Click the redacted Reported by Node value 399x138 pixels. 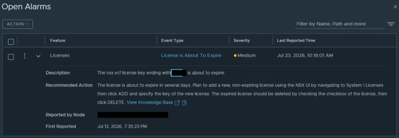click(133, 115)
